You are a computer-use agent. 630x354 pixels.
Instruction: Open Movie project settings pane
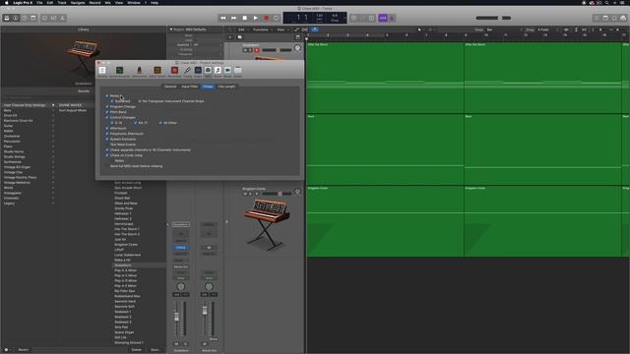coord(227,72)
